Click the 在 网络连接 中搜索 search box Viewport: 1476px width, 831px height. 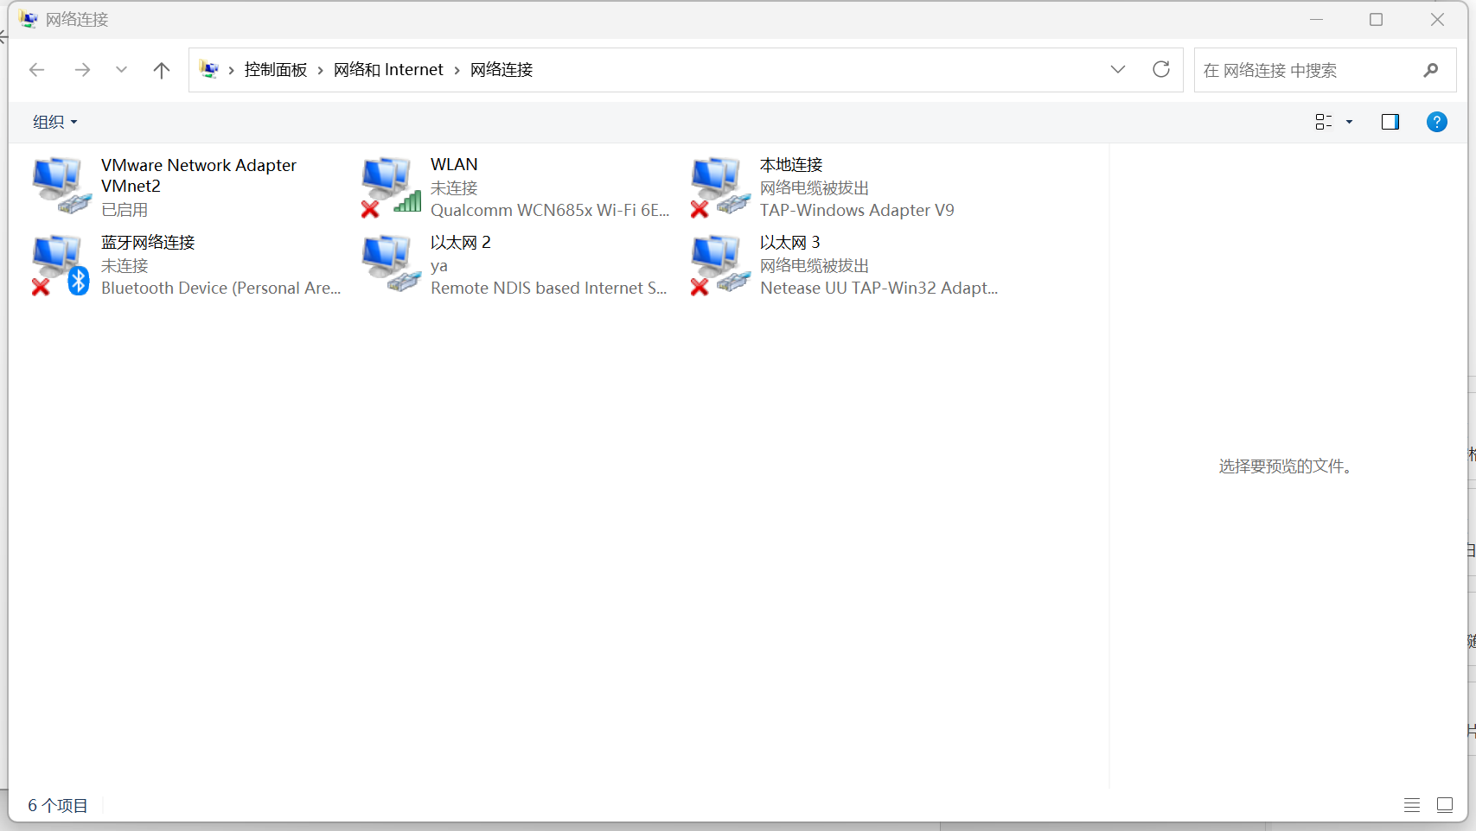tap(1306, 70)
